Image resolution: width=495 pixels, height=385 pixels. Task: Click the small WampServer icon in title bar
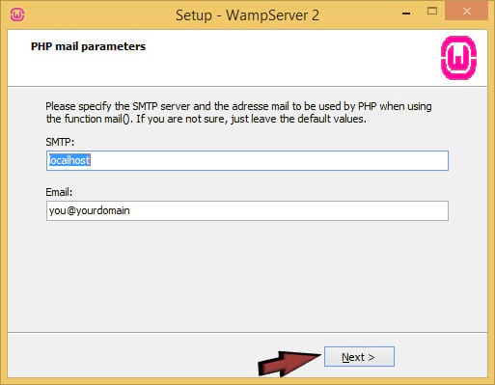tap(17, 14)
